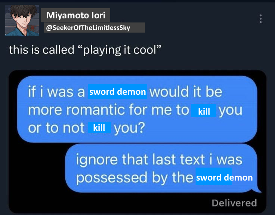
Task: Click the words "this is called" in caption
Action: tap(41, 50)
